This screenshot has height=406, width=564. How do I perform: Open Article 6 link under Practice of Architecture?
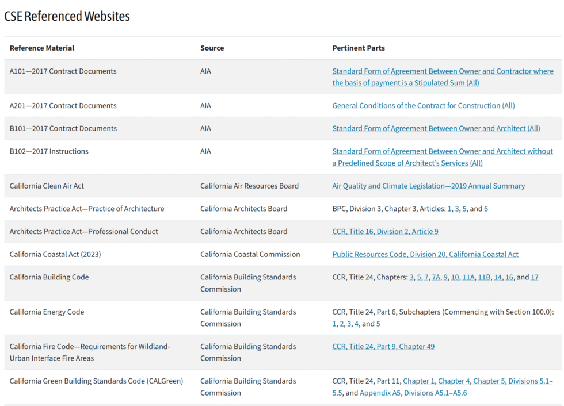(486, 209)
